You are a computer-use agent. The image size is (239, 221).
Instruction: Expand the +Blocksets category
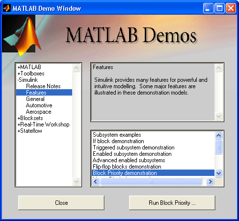(30, 118)
